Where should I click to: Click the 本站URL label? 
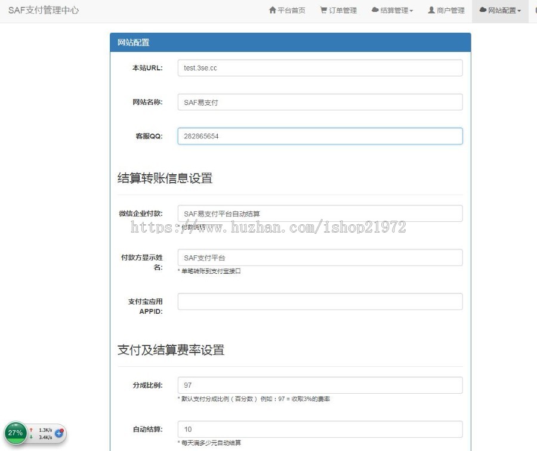[x=147, y=68]
